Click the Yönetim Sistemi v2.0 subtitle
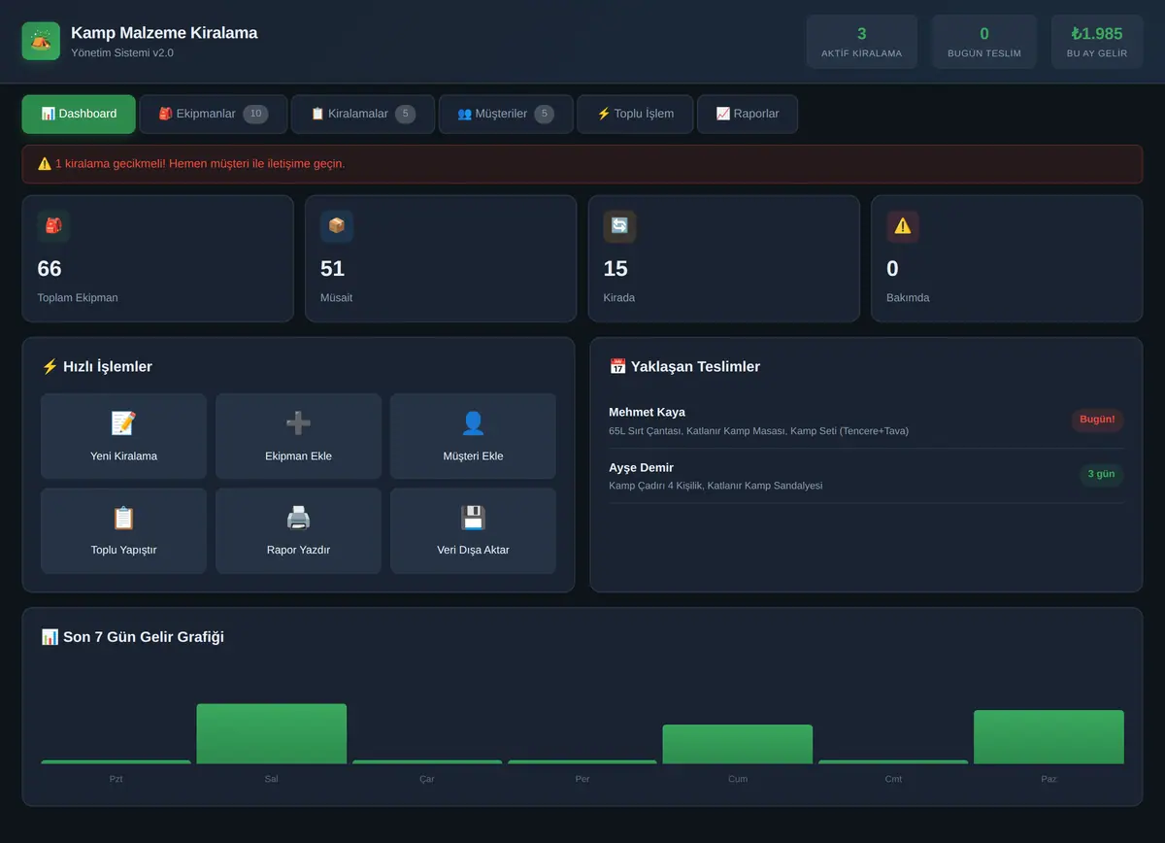1165x843 pixels. point(122,53)
